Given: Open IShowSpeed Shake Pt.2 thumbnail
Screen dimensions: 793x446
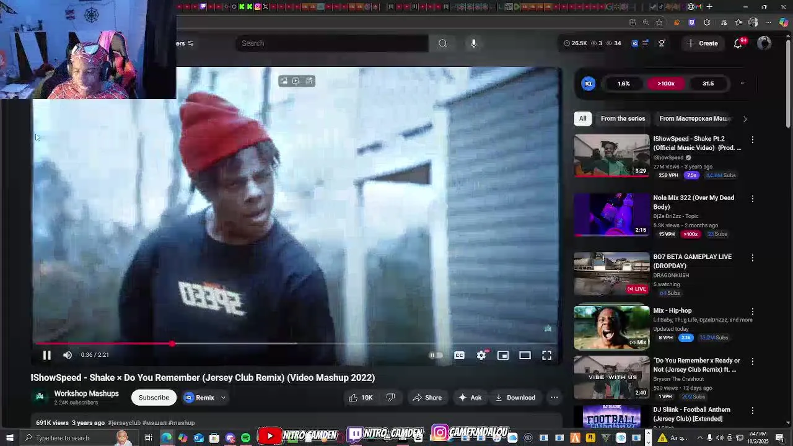Looking at the screenshot, I should tap(611, 155).
